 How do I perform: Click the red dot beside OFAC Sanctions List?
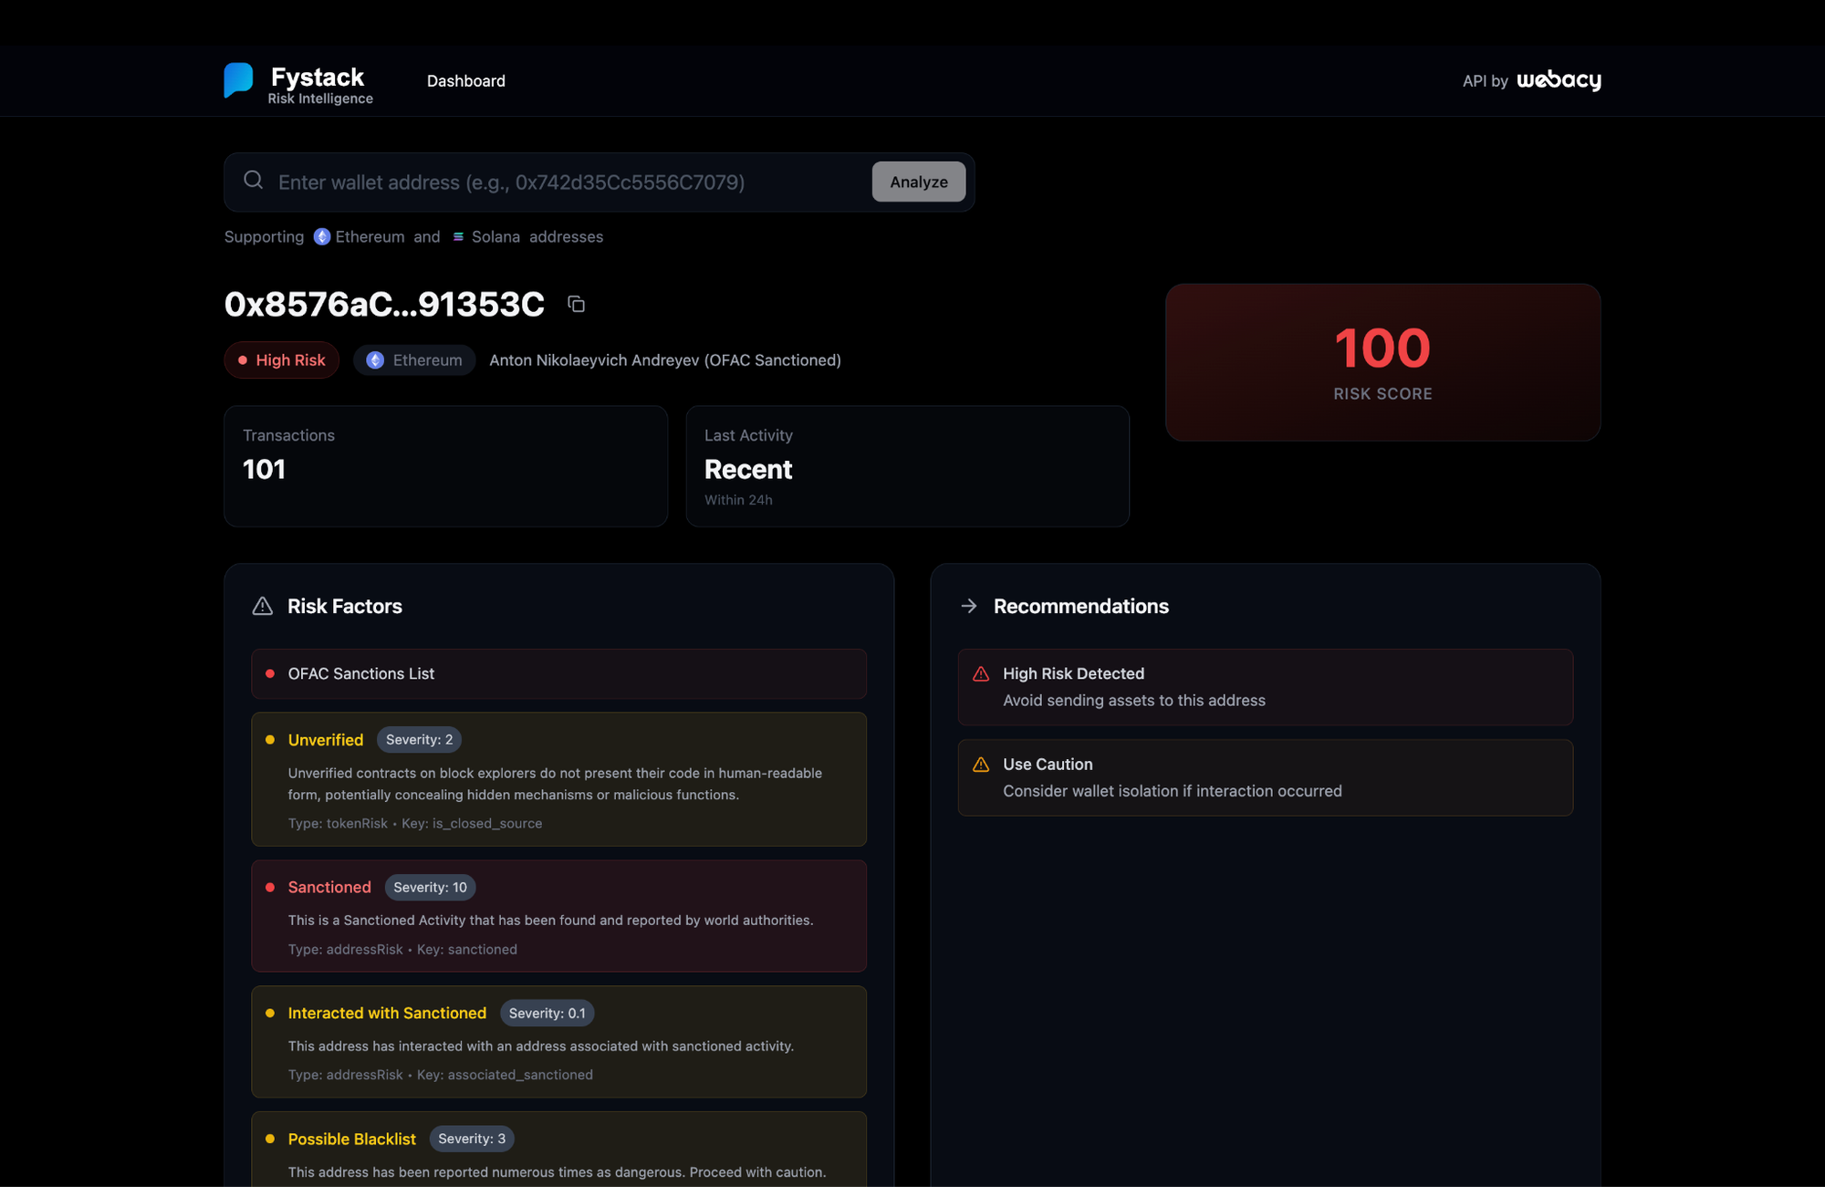(270, 673)
